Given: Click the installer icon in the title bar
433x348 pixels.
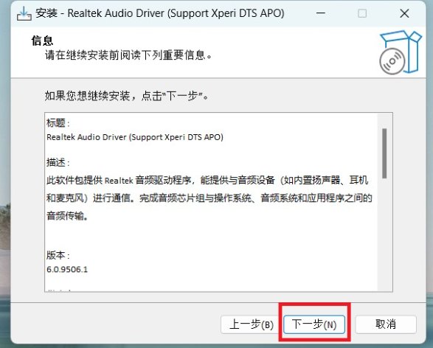Looking at the screenshot, I should 24,13.
